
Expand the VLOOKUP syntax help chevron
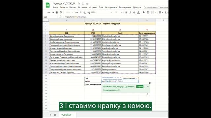[x=148, y=87]
